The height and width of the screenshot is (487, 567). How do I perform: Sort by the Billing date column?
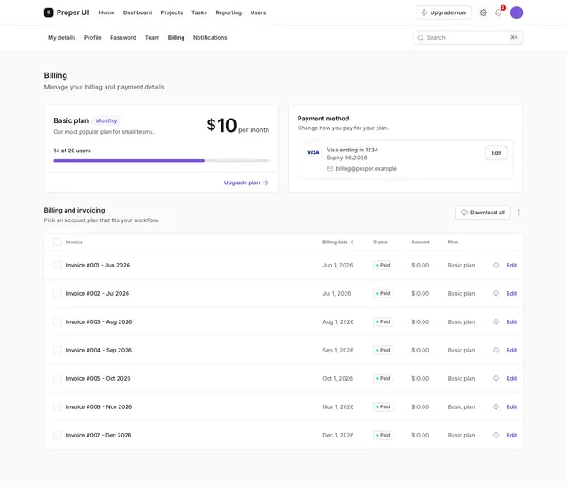[x=338, y=242]
